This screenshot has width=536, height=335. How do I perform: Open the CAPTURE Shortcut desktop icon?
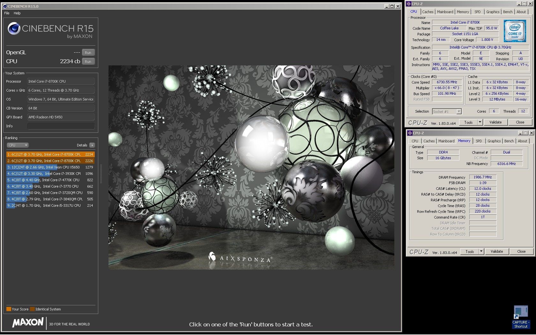(521, 317)
